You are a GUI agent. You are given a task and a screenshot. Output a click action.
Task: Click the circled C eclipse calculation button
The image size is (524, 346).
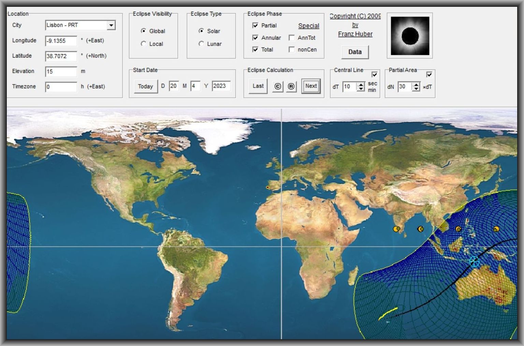pos(278,87)
